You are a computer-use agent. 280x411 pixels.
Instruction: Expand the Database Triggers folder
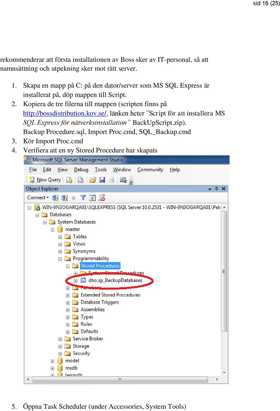click(x=68, y=302)
